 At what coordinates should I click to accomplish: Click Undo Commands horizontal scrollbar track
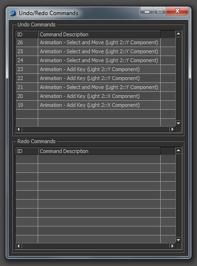tap(96, 129)
